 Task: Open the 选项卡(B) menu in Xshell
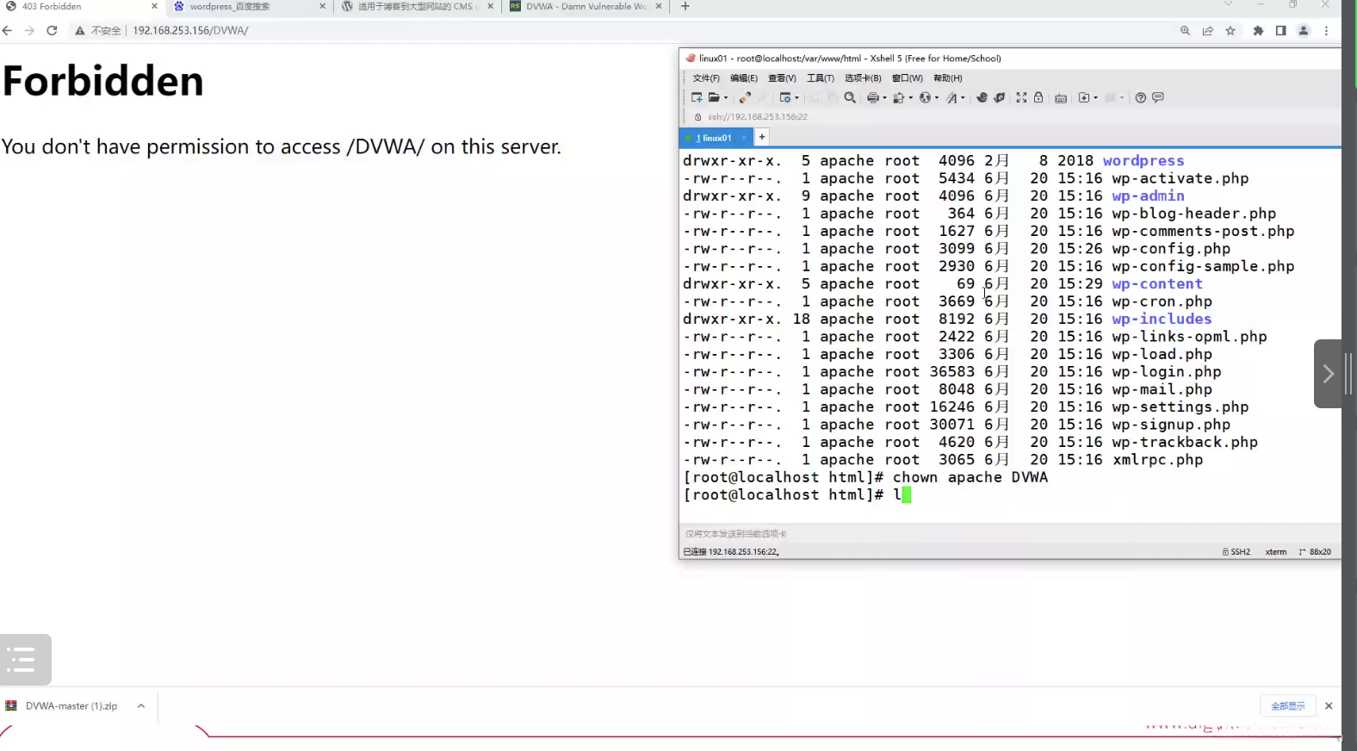pyautogui.click(x=863, y=78)
